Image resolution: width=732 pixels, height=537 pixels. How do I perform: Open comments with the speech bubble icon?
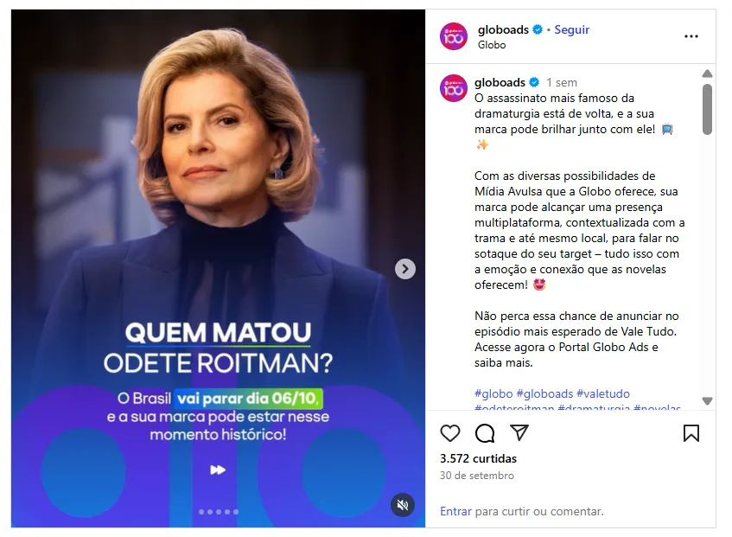pyautogui.click(x=485, y=433)
